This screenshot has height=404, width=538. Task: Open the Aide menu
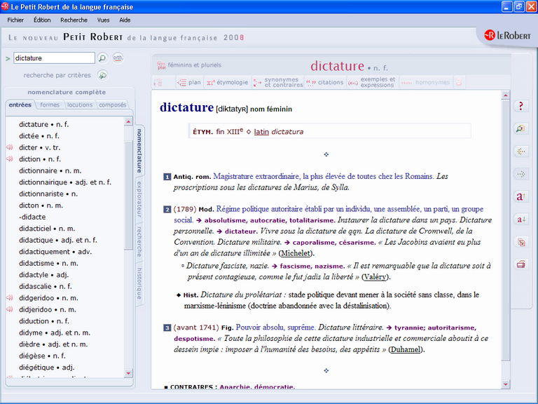[x=125, y=20]
